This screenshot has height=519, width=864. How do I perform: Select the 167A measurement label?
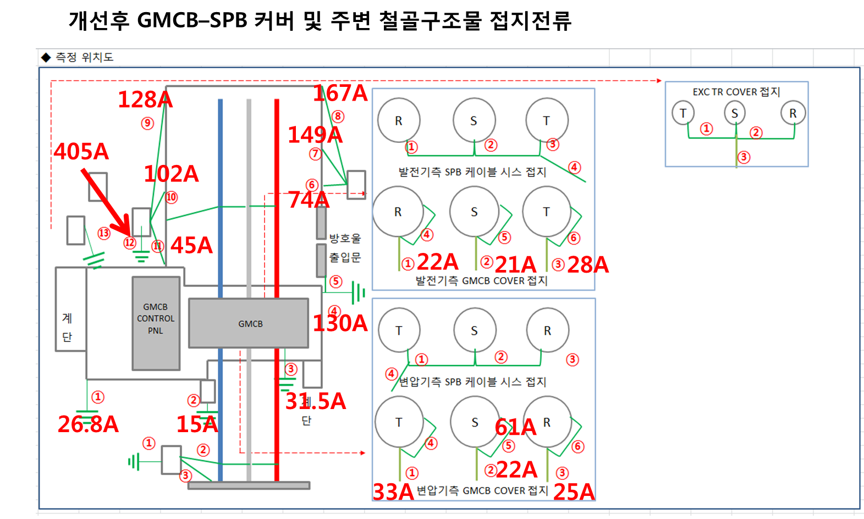point(340,93)
